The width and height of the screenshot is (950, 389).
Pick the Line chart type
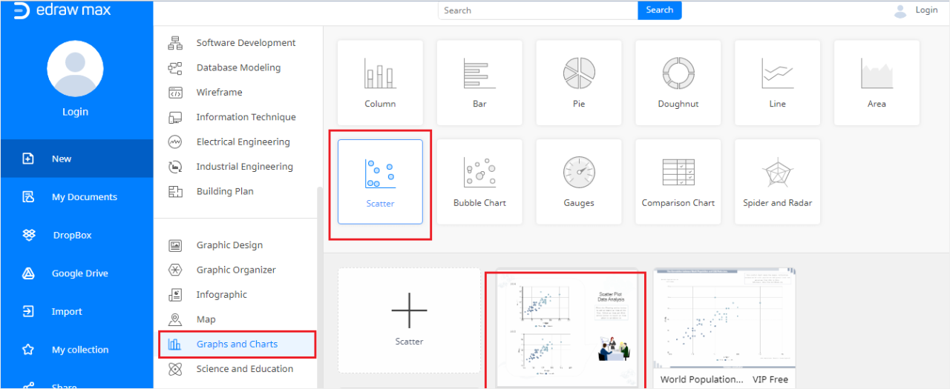click(x=778, y=82)
